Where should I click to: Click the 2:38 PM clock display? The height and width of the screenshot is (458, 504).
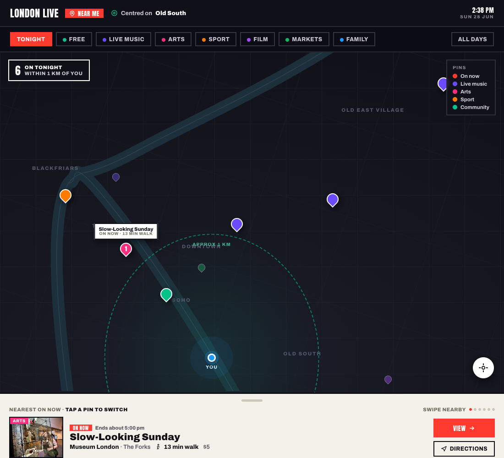[482, 10]
